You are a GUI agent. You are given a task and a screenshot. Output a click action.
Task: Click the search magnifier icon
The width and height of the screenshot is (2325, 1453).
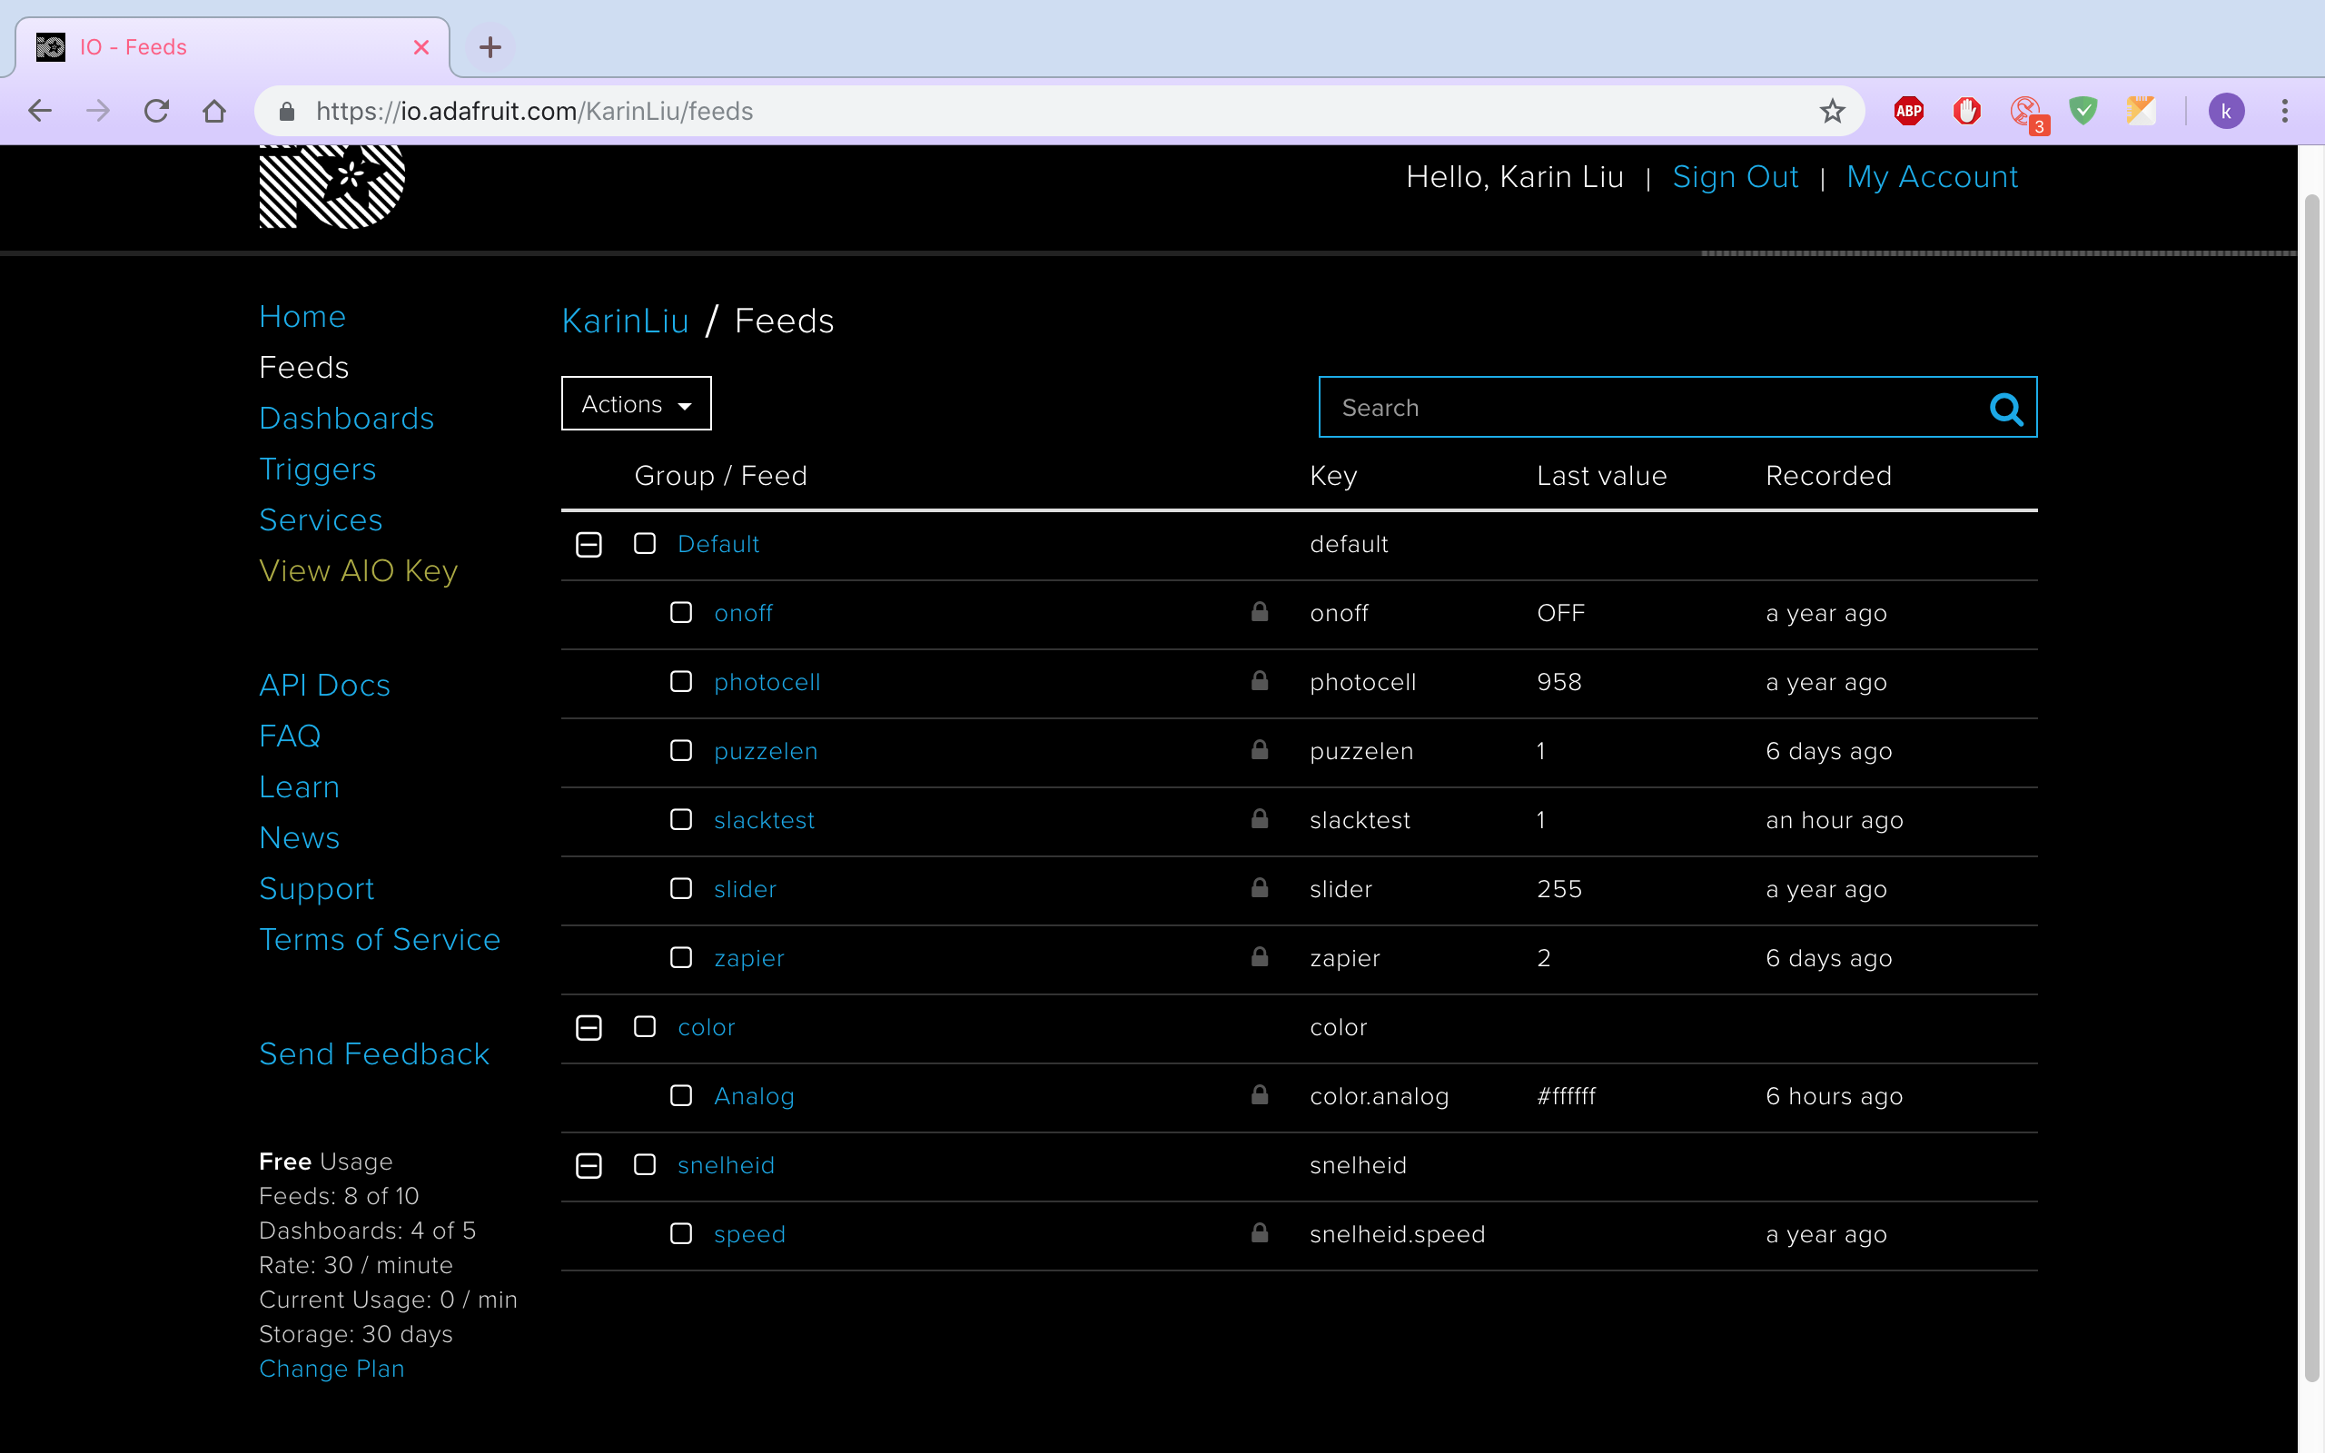2005,409
